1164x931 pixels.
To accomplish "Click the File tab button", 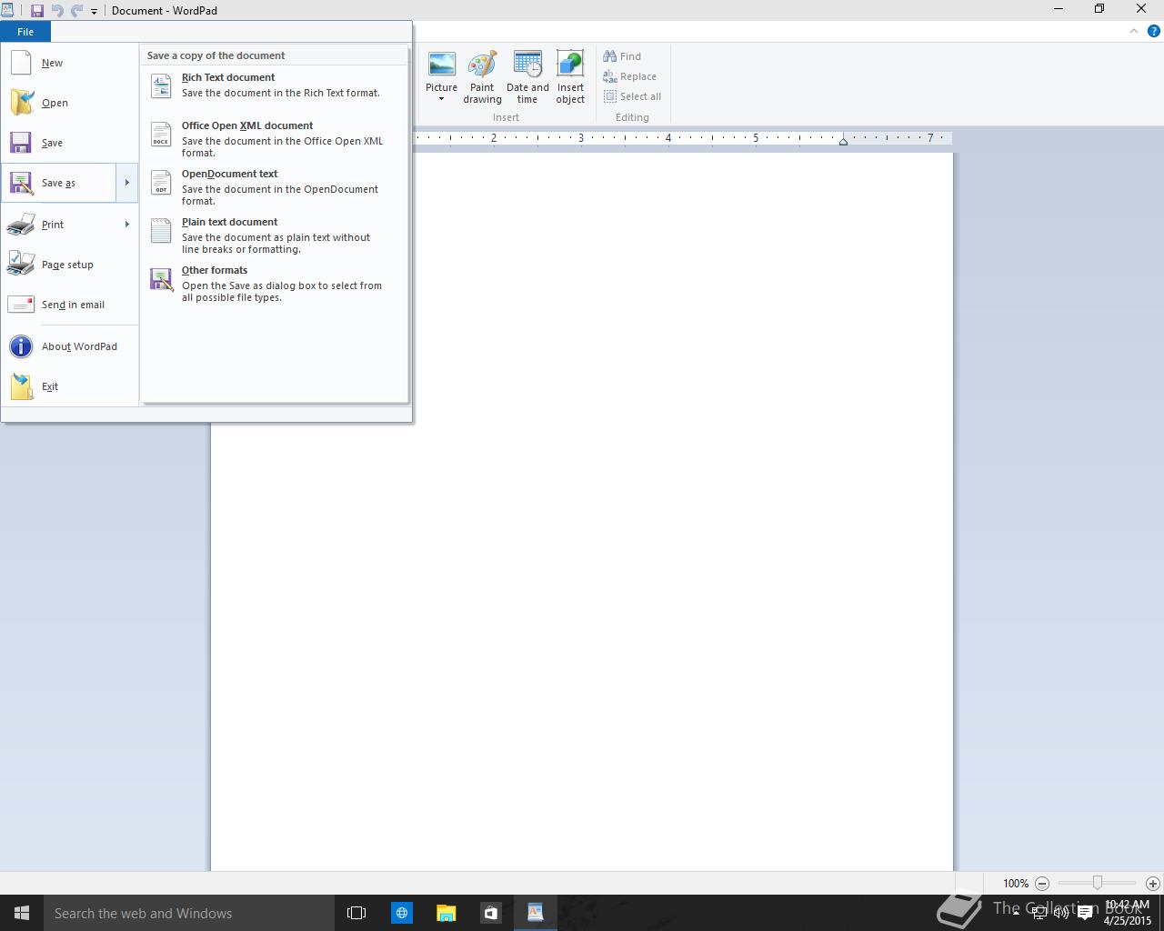I will click(25, 32).
